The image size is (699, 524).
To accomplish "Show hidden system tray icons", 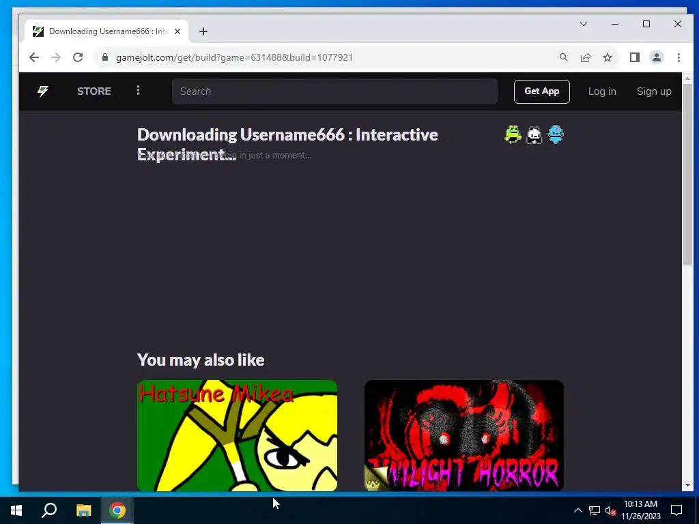I will click(577, 510).
